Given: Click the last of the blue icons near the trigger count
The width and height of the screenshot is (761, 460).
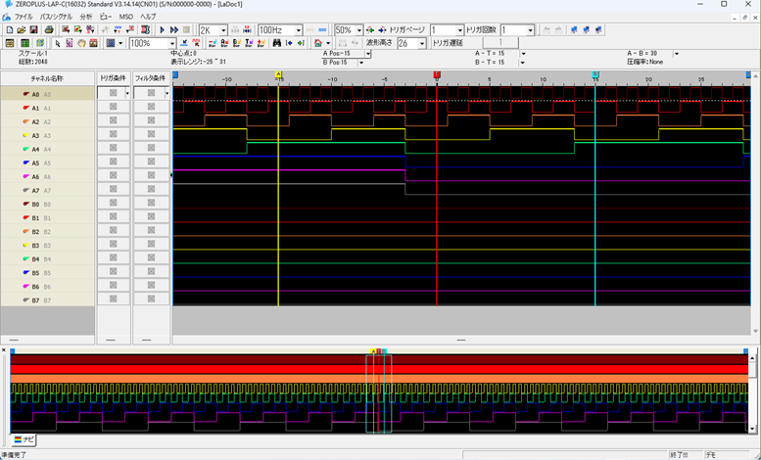Looking at the screenshot, I should [x=598, y=30].
